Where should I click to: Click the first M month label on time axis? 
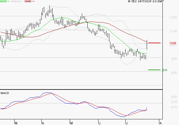click(x=16, y=123)
